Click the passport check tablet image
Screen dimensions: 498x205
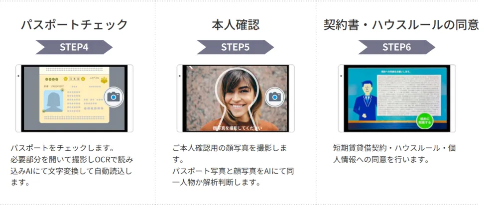click(74, 99)
